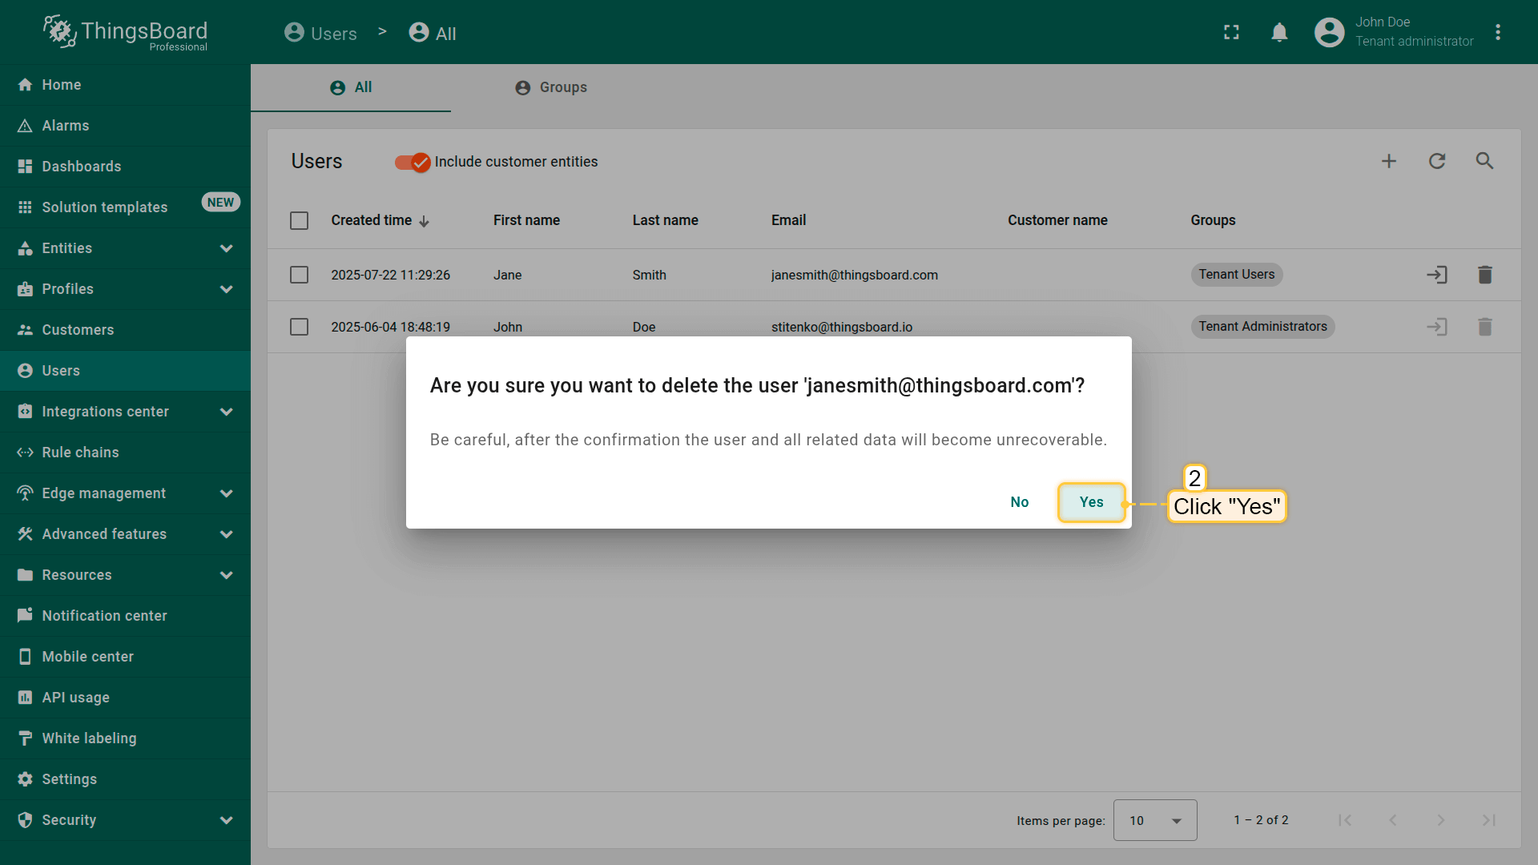The width and height of the screenshot is (1538, 865).
Task: Open Rule chains in the sidebar
Action: (80, 453)
